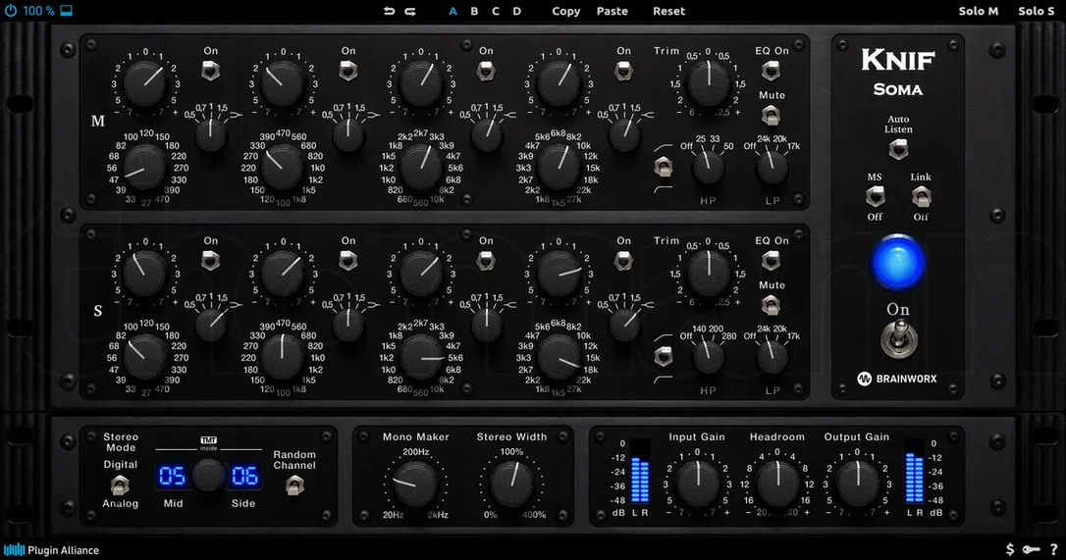The height and width of the screenshot is (560, 1066).
Task: Switch Stereo Mode Digital/Analog toggle
Action: [x=120, y=484]
